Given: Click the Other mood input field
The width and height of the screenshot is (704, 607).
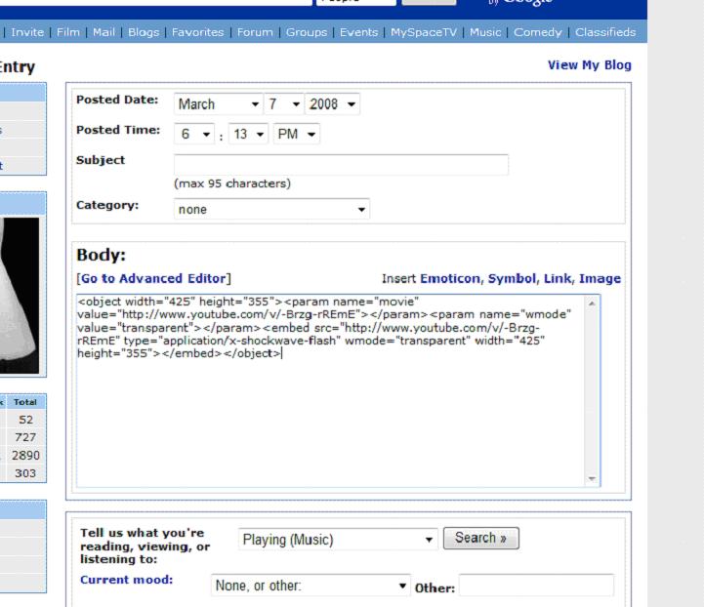Looking at the screenshot, I should tap(536, 586).
